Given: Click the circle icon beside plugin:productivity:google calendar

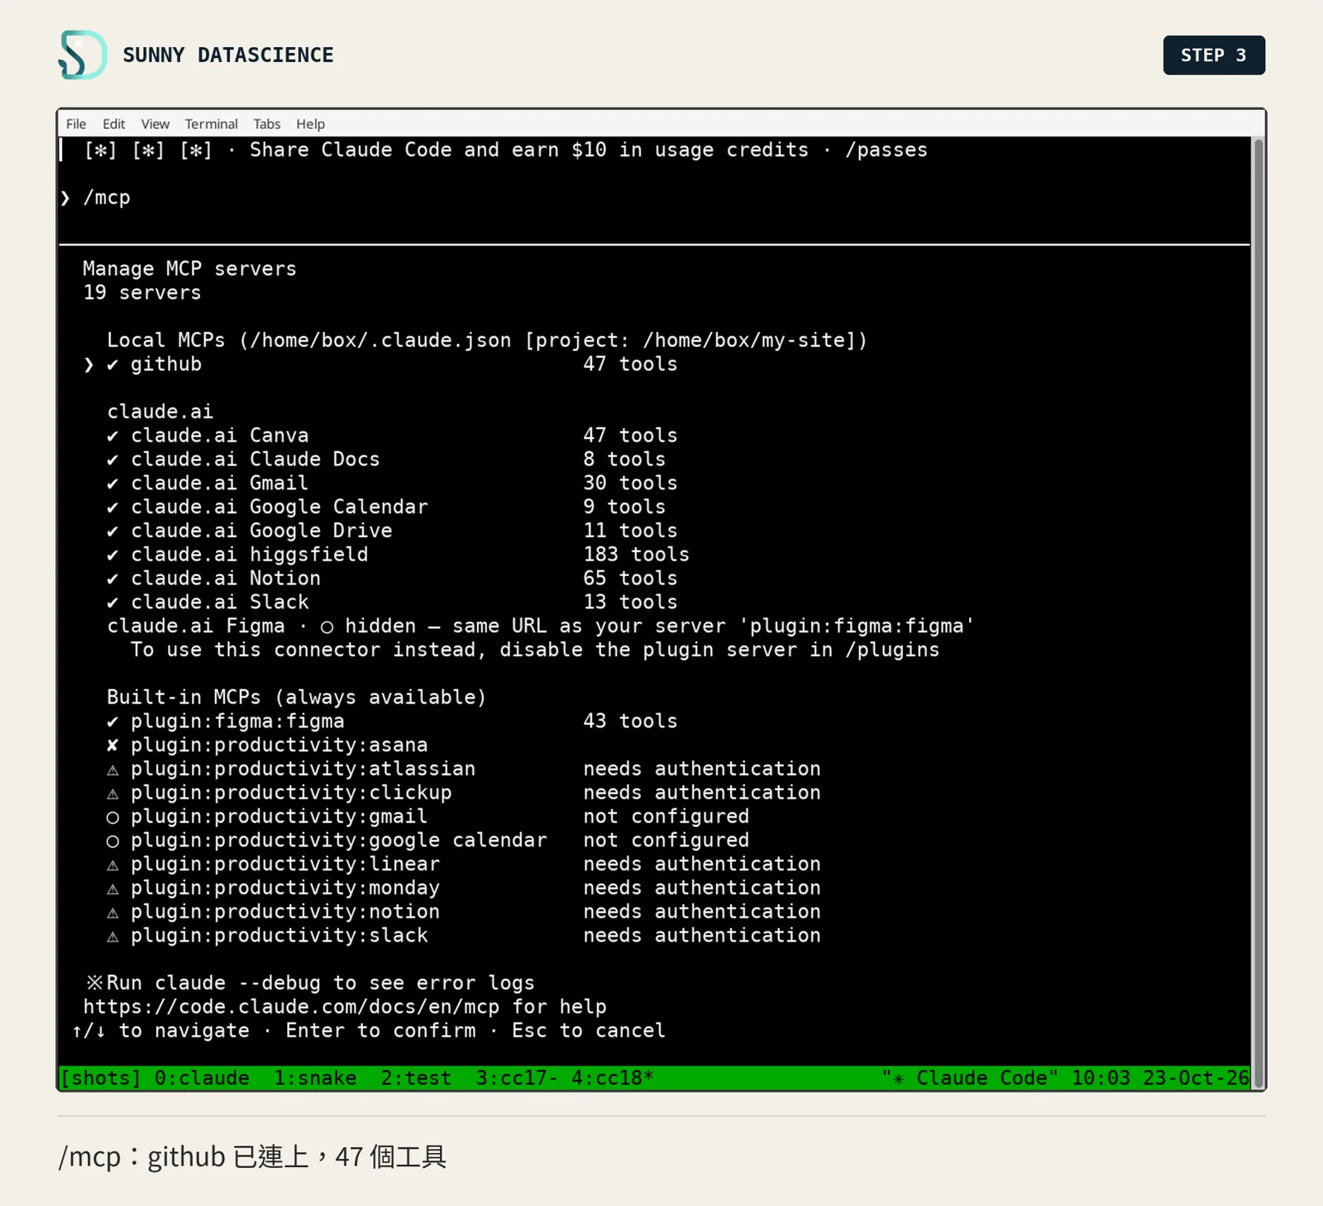Looking at the screenshot, I should [x=112, y=841].
